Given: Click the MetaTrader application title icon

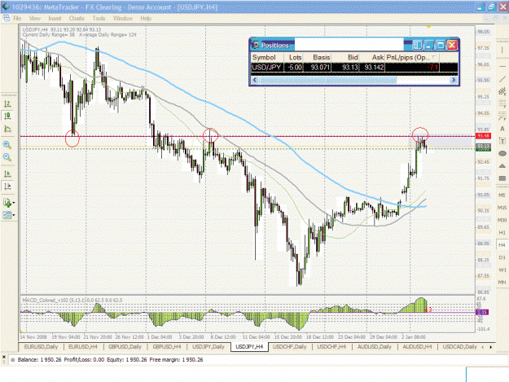Looking at the screenshot, I should tap(6, 7).
